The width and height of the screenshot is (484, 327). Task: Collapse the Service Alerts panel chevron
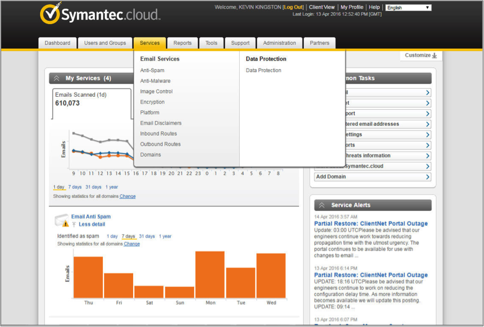322,205
